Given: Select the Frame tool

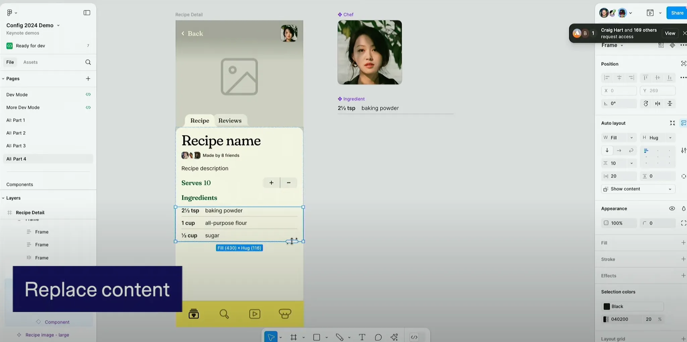Looking at the screenshot, I should 294,337.
